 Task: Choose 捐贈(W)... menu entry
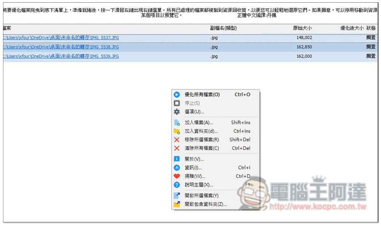(x=216, y=176)
